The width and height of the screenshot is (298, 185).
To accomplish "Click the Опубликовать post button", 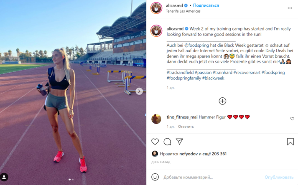I will click(279, 177).
